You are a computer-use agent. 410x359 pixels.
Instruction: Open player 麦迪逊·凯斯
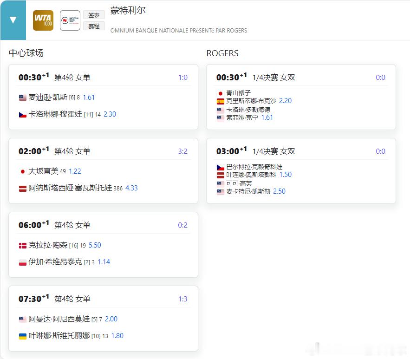(48, 97)
